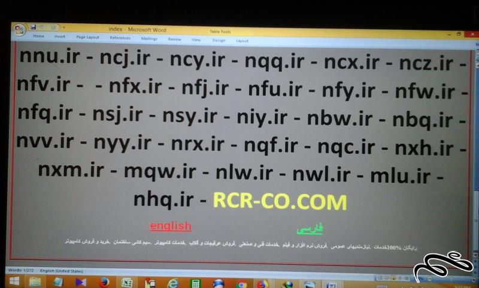Open the Insert ribbon tab

60,37
